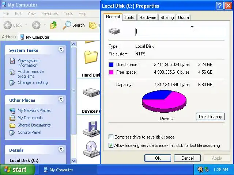Click Change a setting icon
The height and width of the screenshot is (175, 234).
(12, 83)
